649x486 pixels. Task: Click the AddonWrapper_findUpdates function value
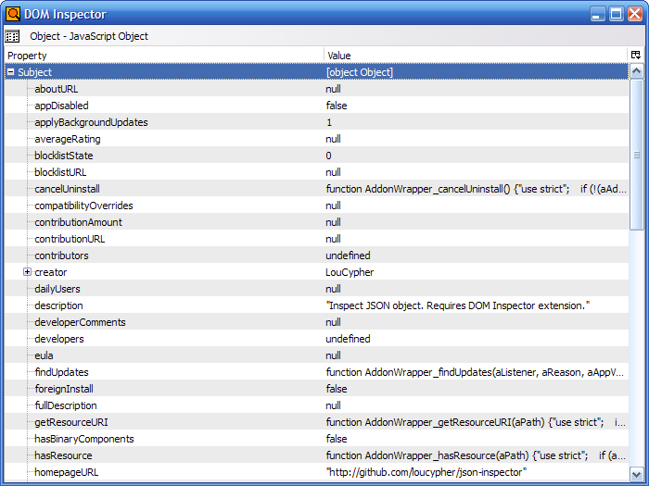coord(475,372)
